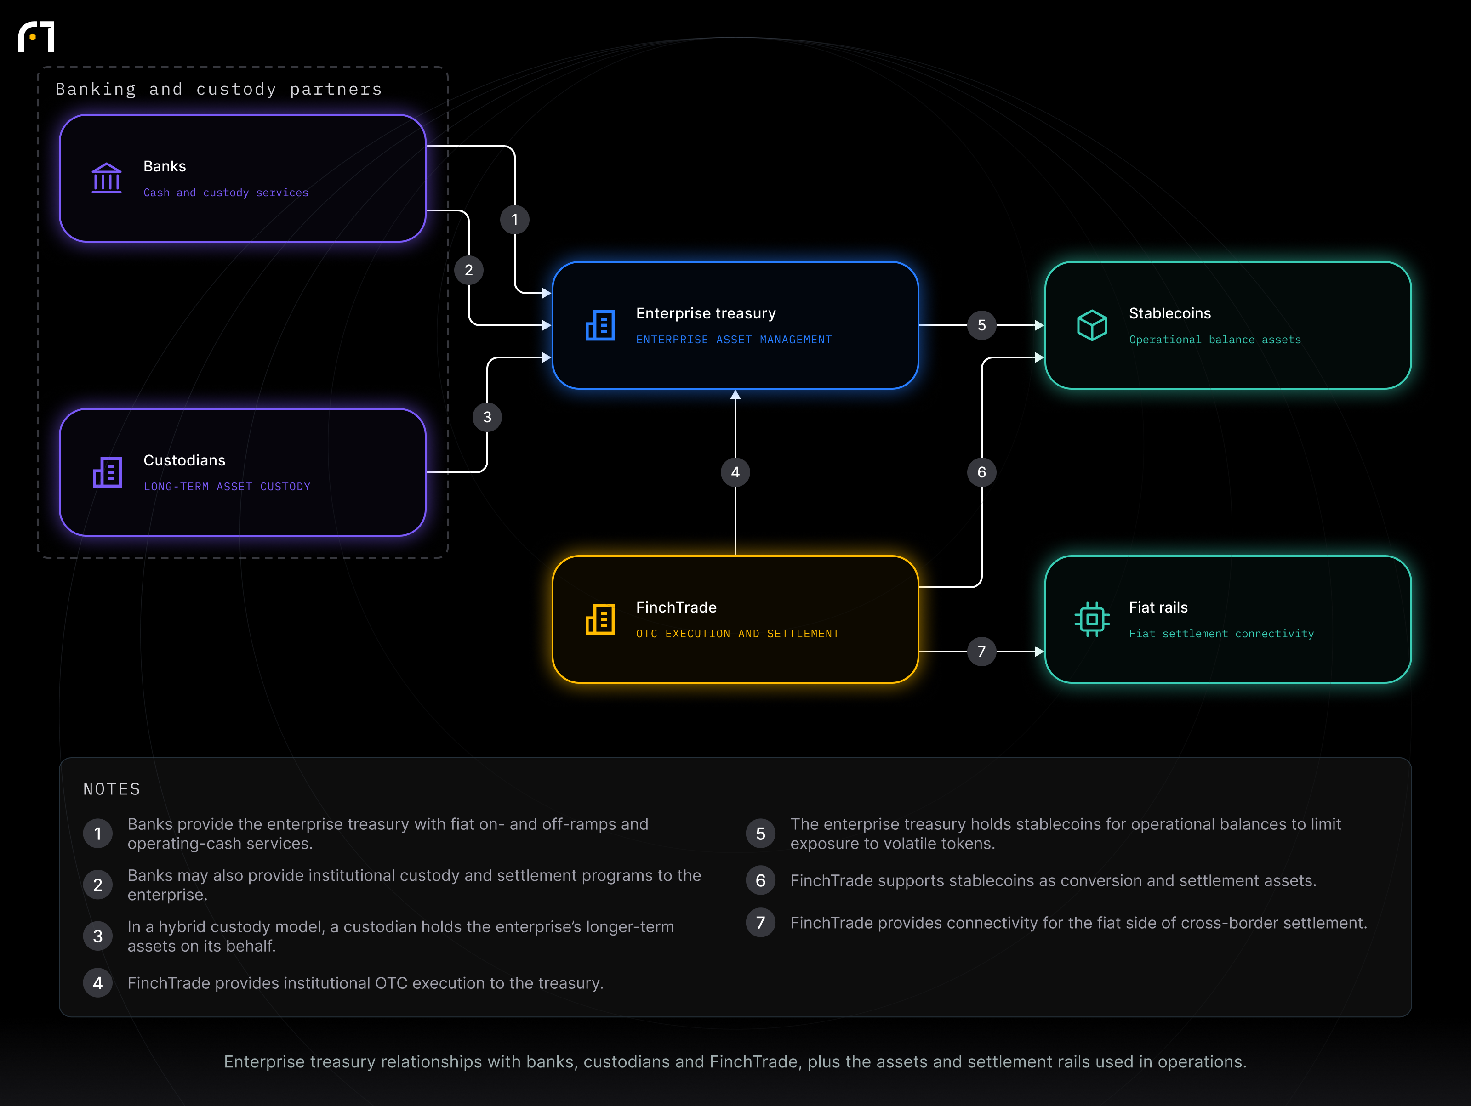Select the Custodians card title

[184, 460]
